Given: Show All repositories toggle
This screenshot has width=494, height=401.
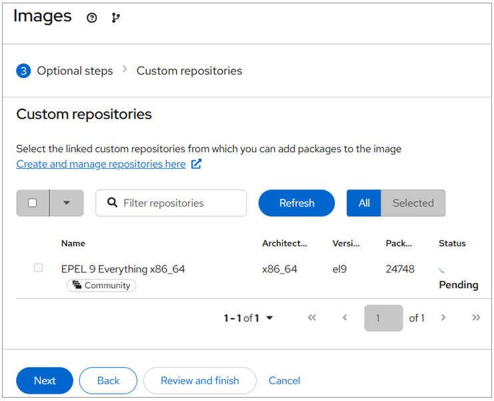Looking at the screenshot, I should tap(364, 204).
